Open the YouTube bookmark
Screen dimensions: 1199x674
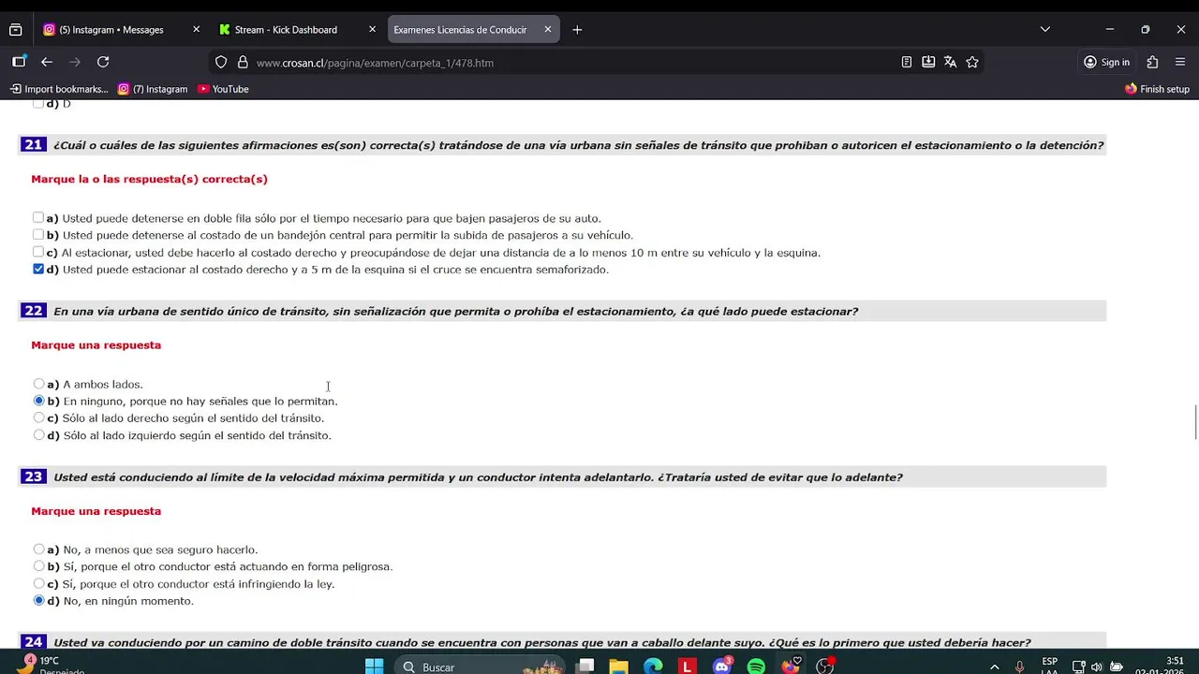[x=223, y=89]
